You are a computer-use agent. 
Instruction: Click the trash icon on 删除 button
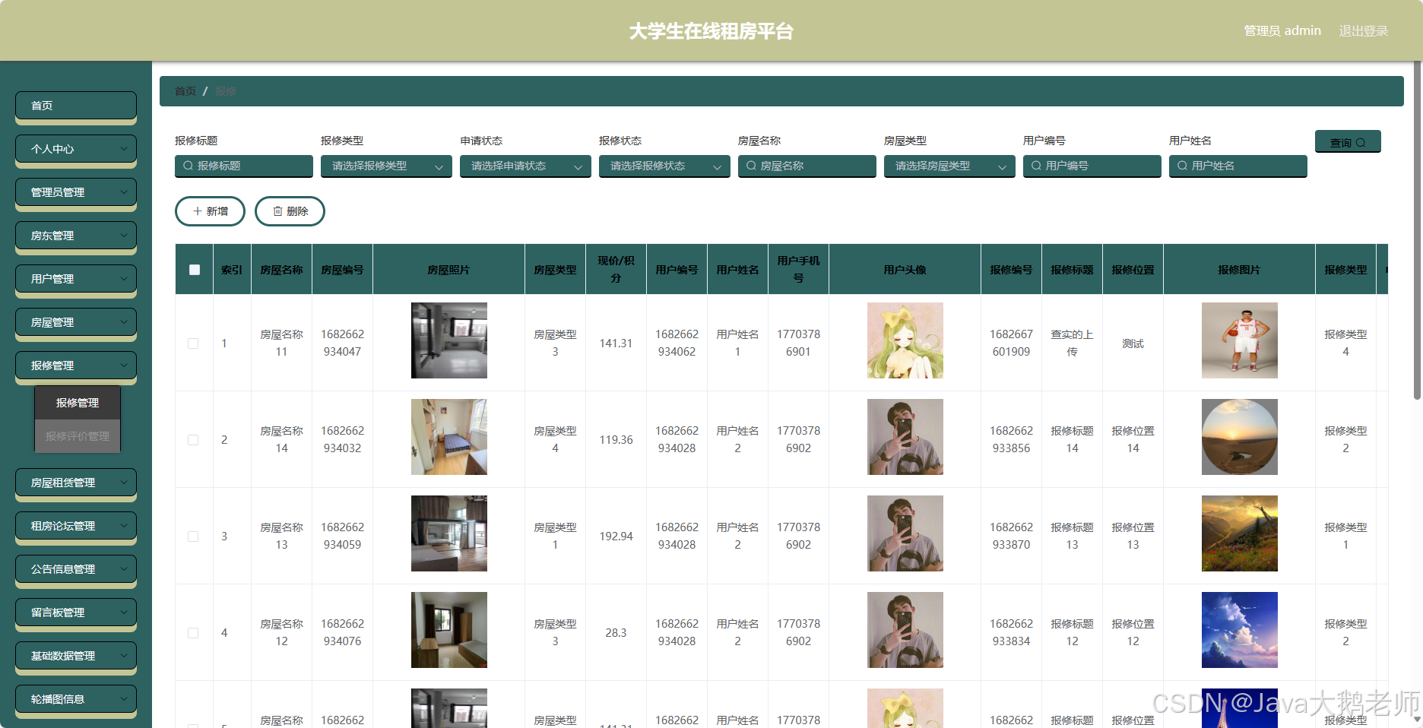[x=277, y=211]
